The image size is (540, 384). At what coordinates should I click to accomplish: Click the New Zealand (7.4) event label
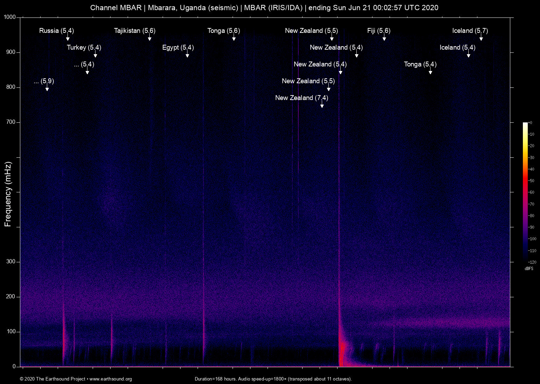coord(302,98)
